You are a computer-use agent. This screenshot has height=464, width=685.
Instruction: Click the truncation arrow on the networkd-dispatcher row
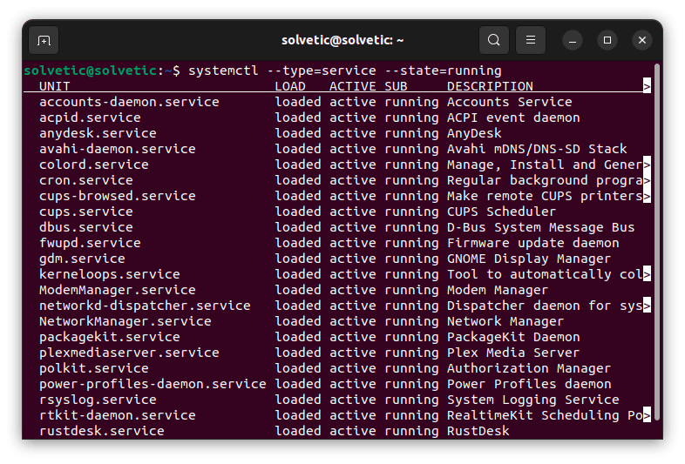pos(647,306)
